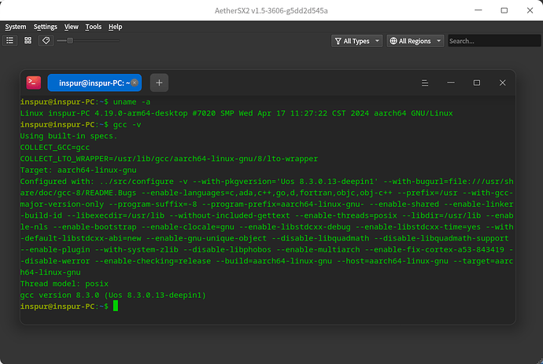Click the funnel icon in All Types
543x364 pixels.
coord(338,41)
